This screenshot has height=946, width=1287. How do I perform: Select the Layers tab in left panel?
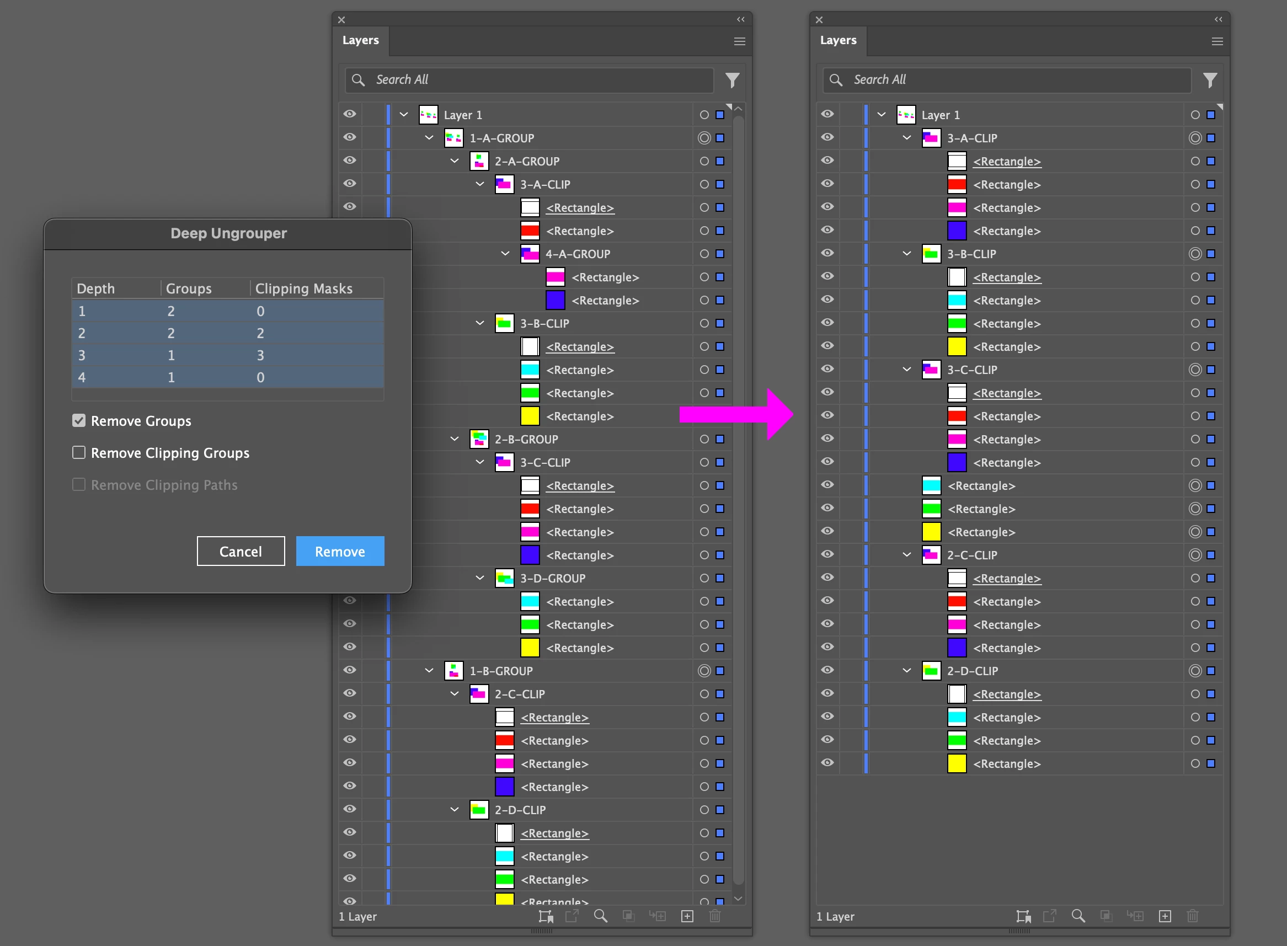360,41
